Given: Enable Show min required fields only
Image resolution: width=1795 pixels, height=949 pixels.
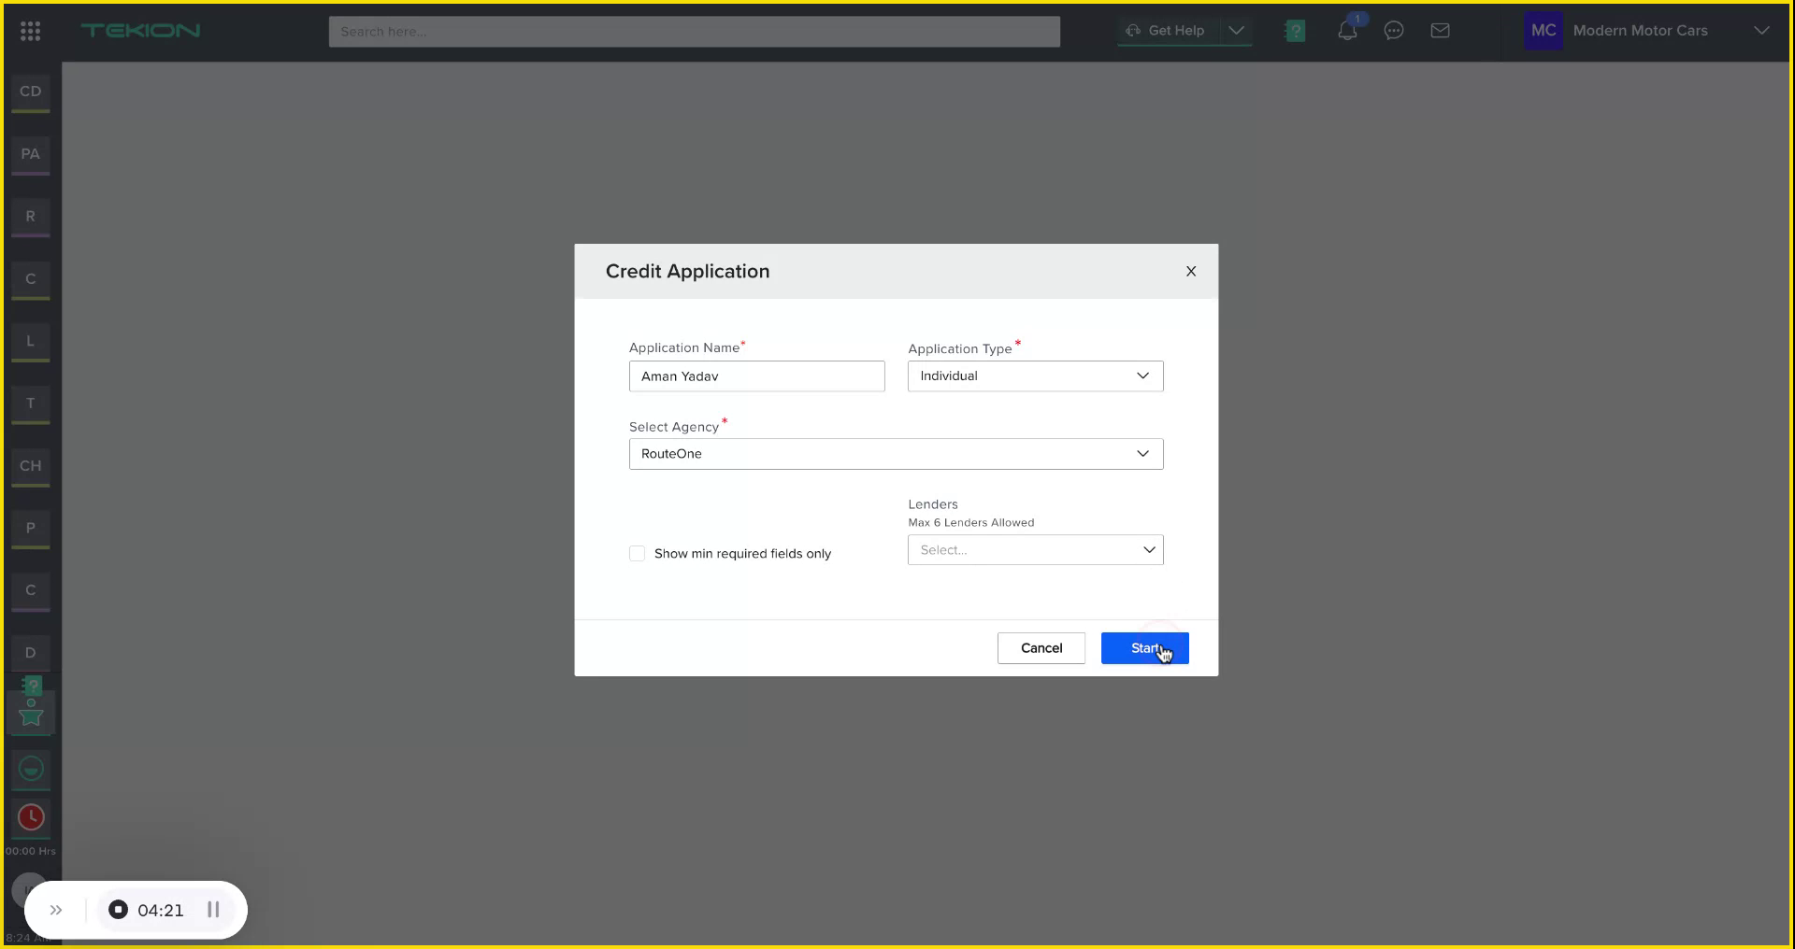Looking at the screenshot, I should point(637,553).
